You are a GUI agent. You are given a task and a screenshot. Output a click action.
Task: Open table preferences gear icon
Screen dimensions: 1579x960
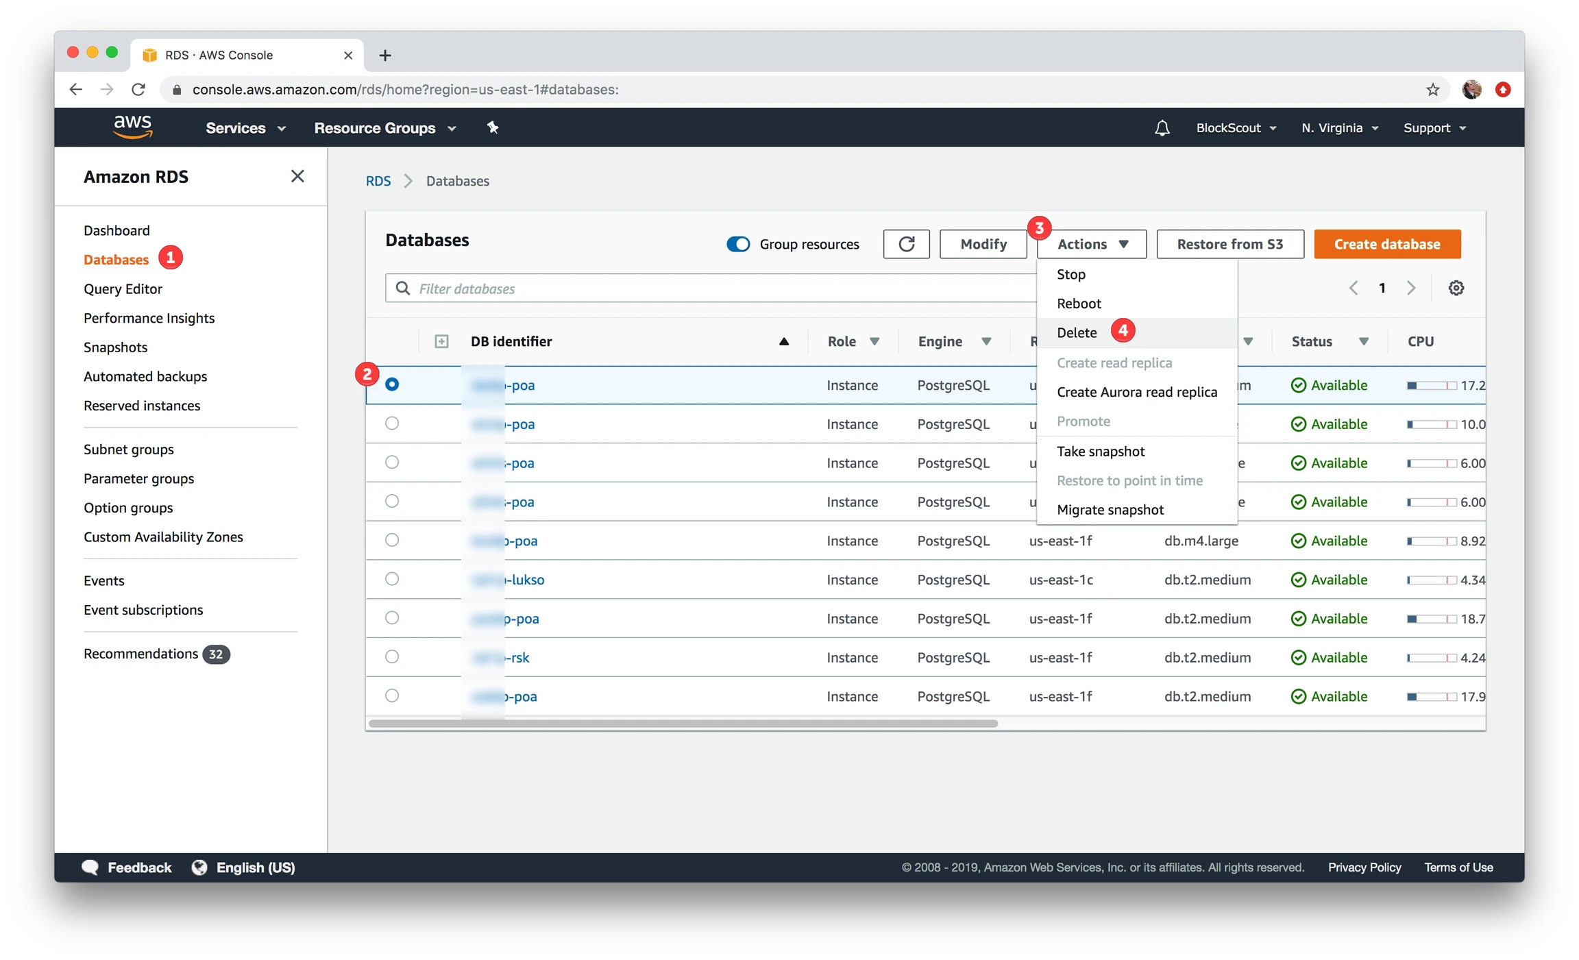tap(1456, 288)
